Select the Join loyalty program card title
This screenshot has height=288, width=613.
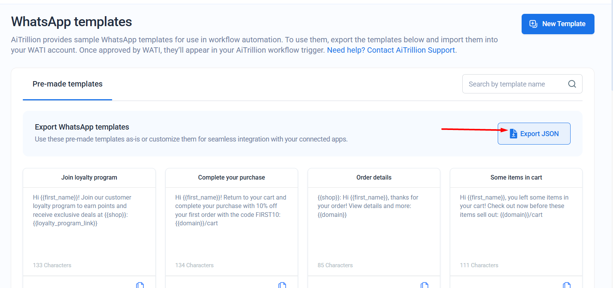[x=89, y=177]
